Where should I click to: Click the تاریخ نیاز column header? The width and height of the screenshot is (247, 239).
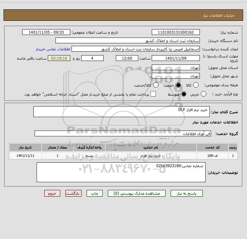(x=25, y=147)
